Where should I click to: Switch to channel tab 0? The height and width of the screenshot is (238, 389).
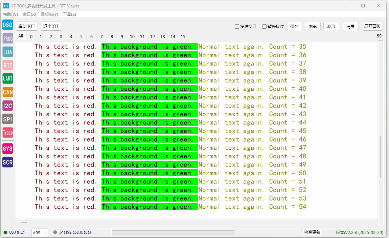tap(31, 37)
